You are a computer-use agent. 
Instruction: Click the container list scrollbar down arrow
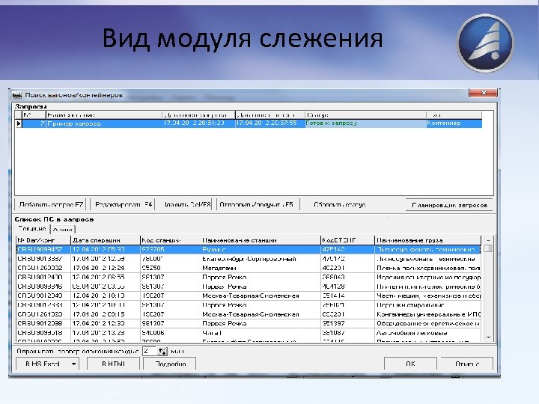point(488,338)
